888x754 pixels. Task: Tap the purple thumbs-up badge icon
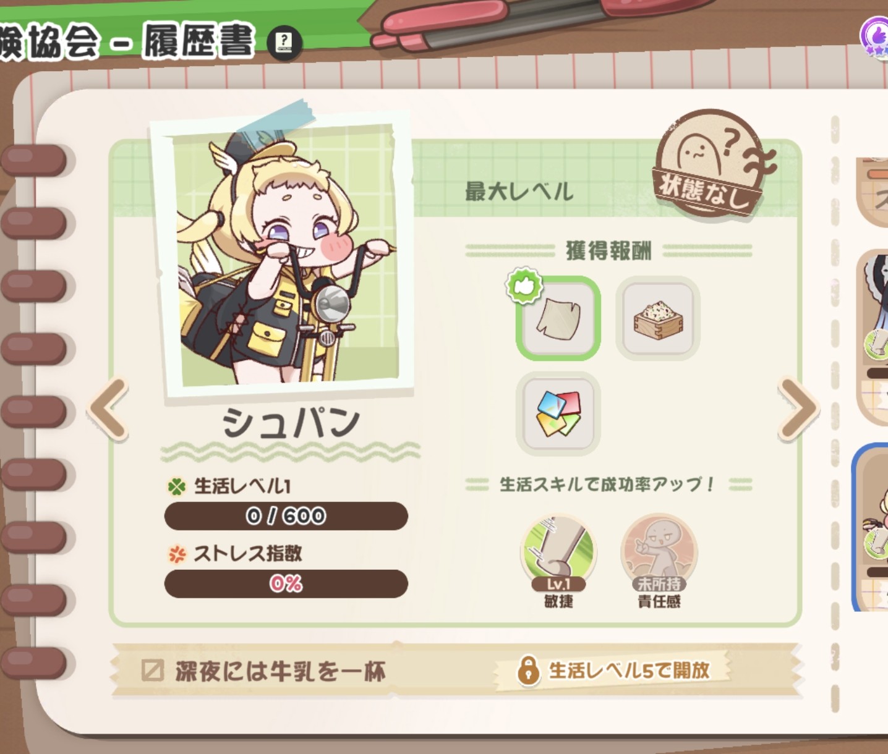[x=876, y=37]
